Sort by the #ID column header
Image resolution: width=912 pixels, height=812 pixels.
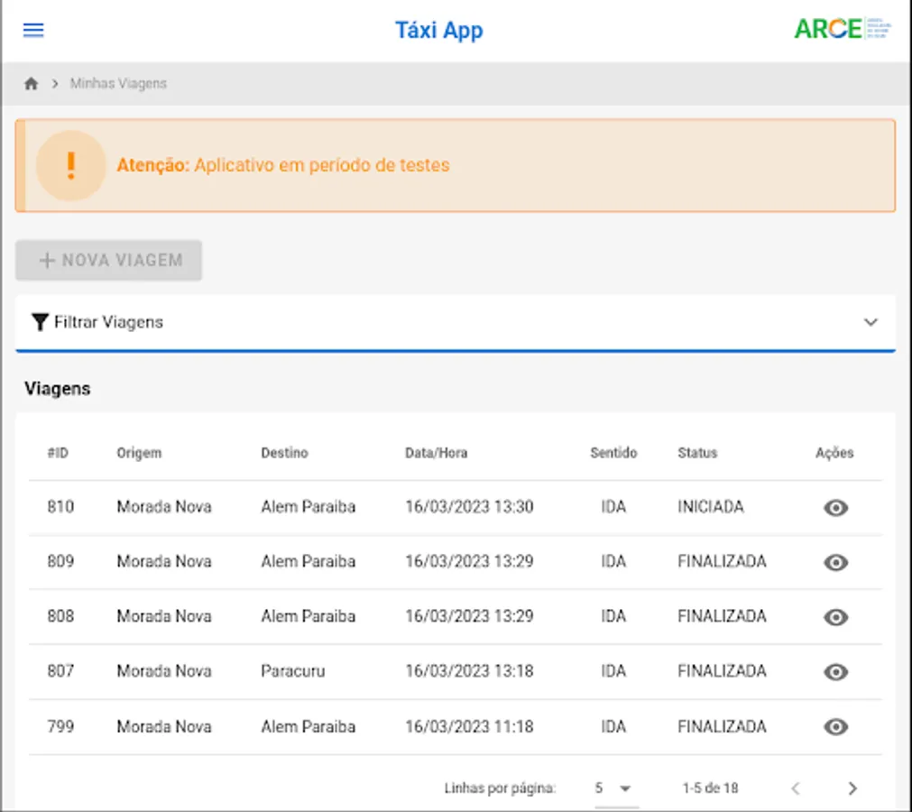pos(58,453)
